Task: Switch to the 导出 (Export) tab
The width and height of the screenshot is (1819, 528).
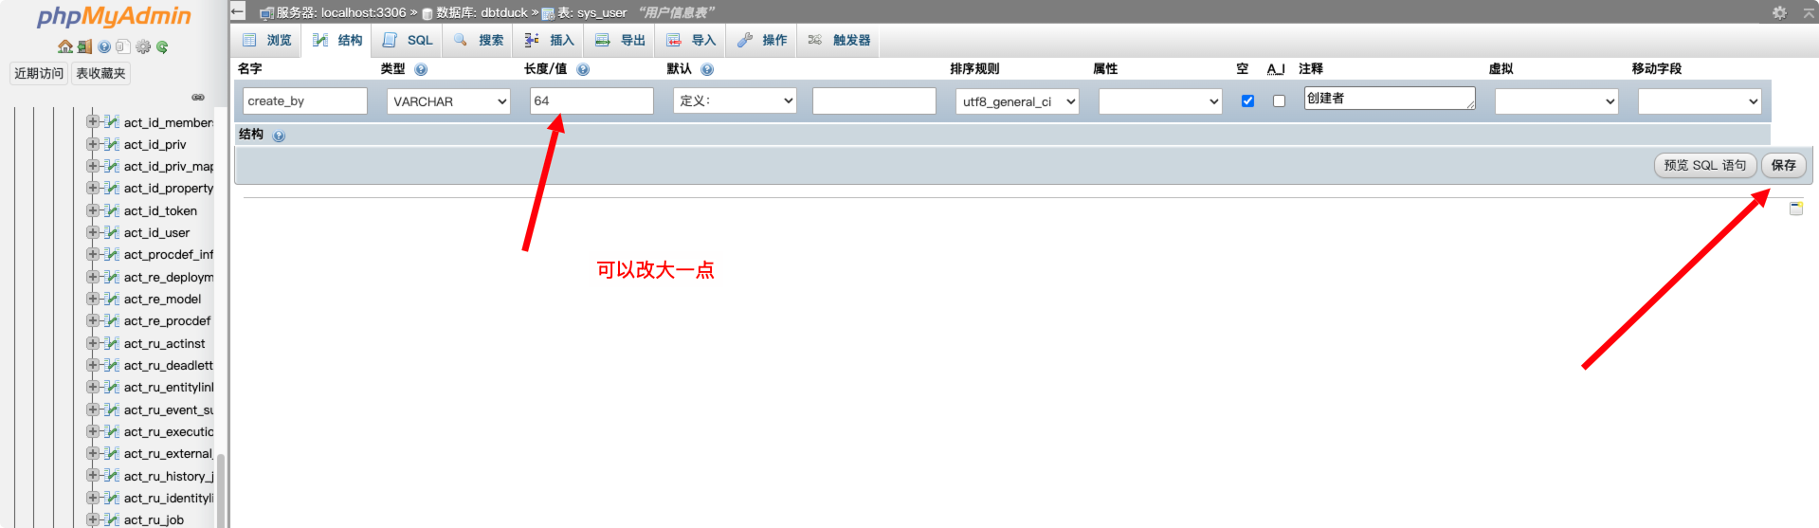Action: click(x=620, y=40)
